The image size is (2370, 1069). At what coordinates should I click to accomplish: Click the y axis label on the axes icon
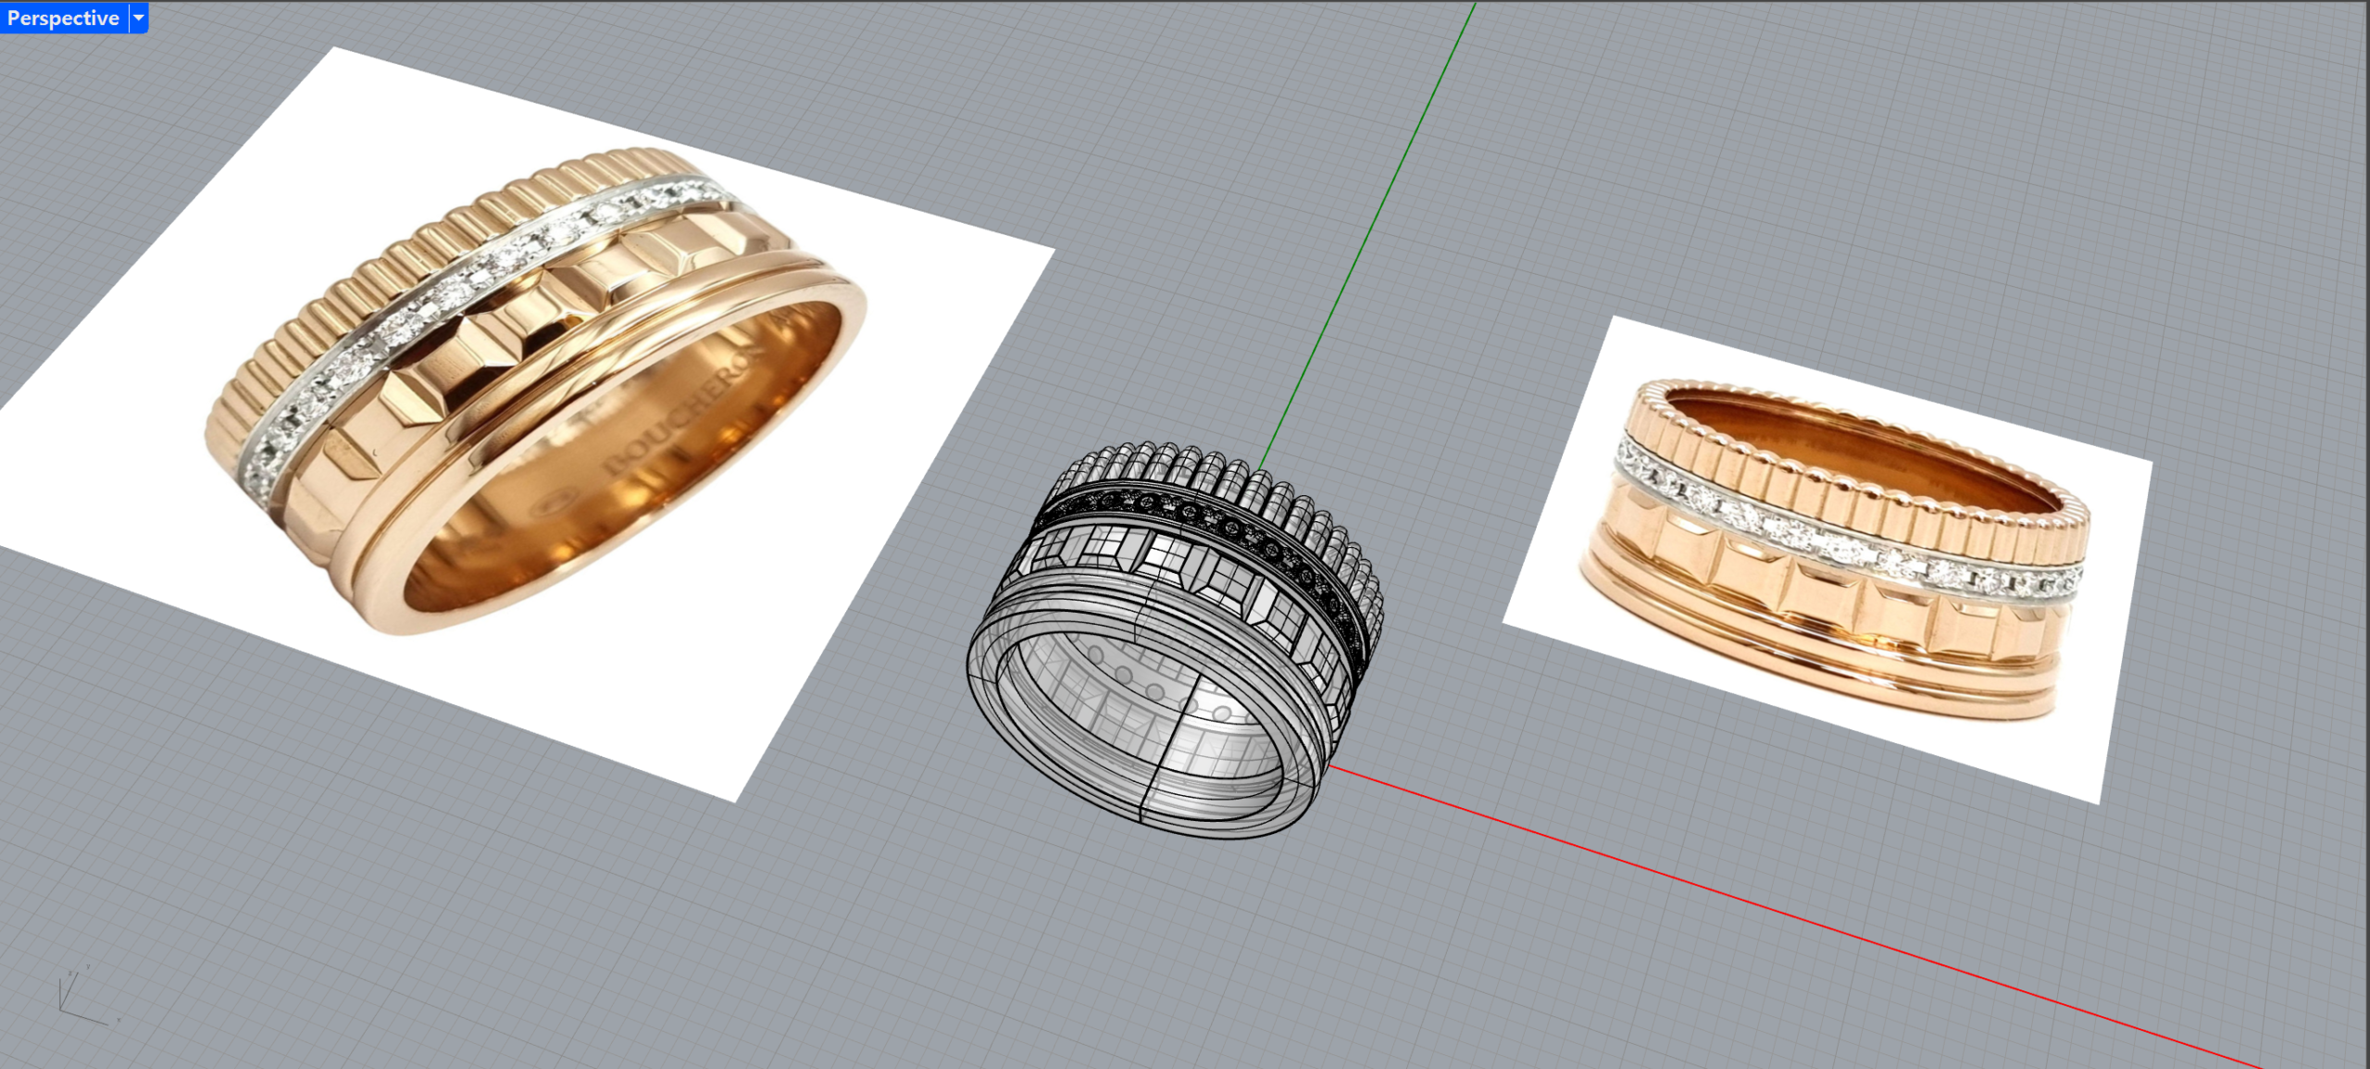pos(88,966)
